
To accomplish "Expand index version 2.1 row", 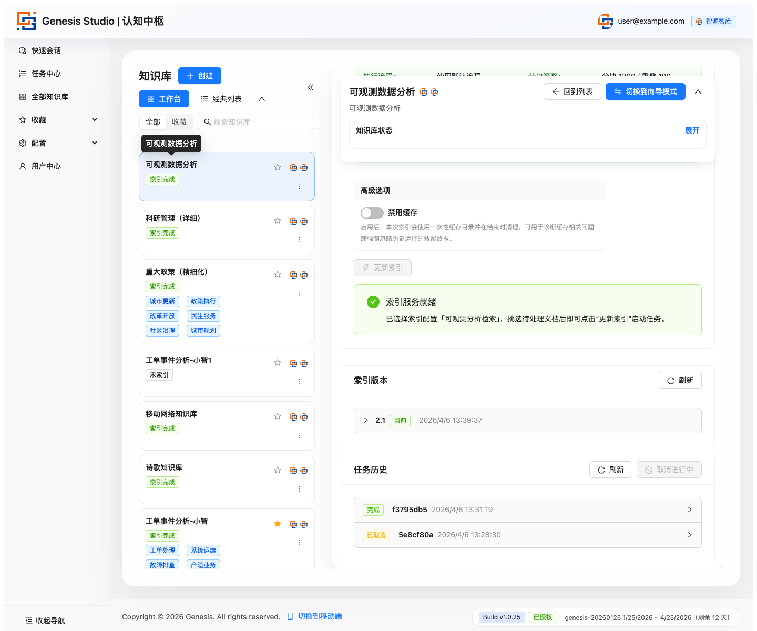I will pos(366,420).
